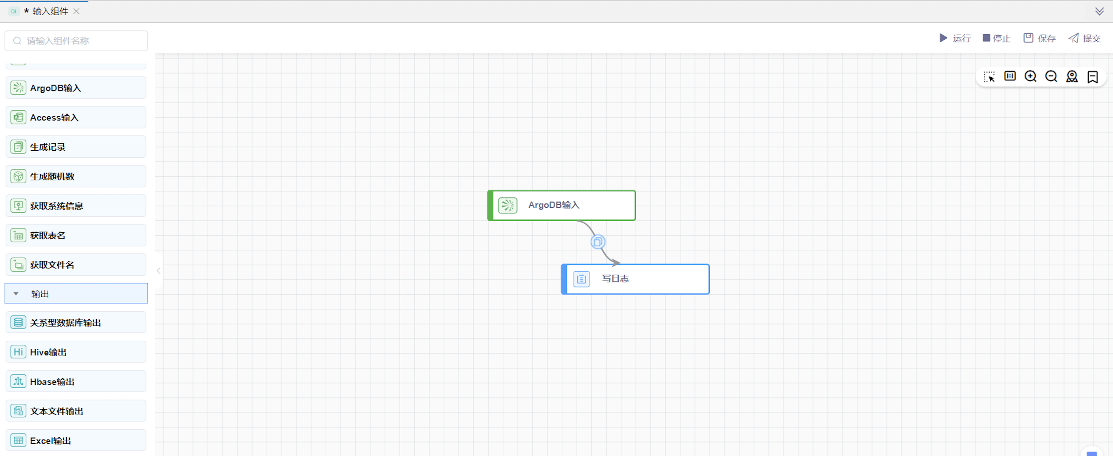The width and height of the screenshot is (1113, 456).
Task: Switch to the 输入组件 tab
Action: [x=50, y=11]
